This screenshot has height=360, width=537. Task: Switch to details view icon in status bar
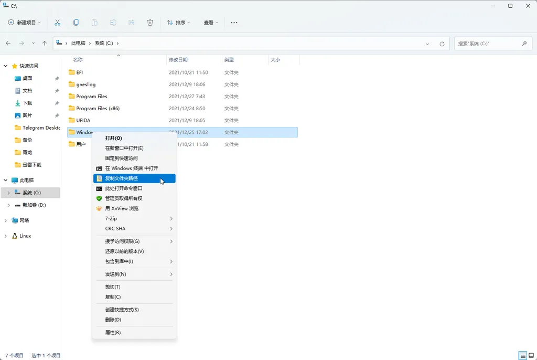pyautogui.click(x=523, y=356)
